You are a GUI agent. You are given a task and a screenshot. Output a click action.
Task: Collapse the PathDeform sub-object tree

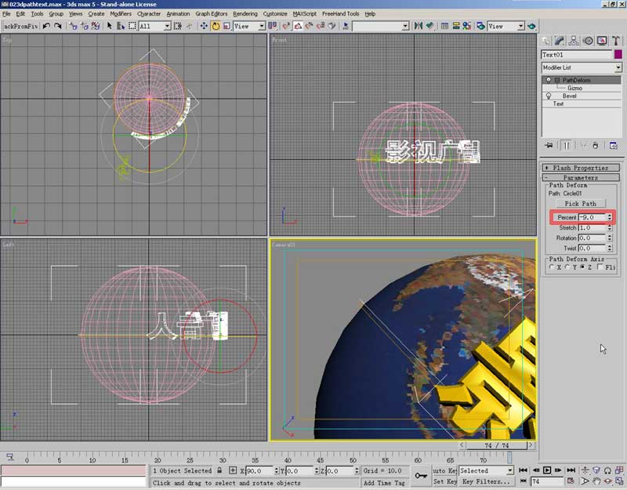click(x=556, y=80)
